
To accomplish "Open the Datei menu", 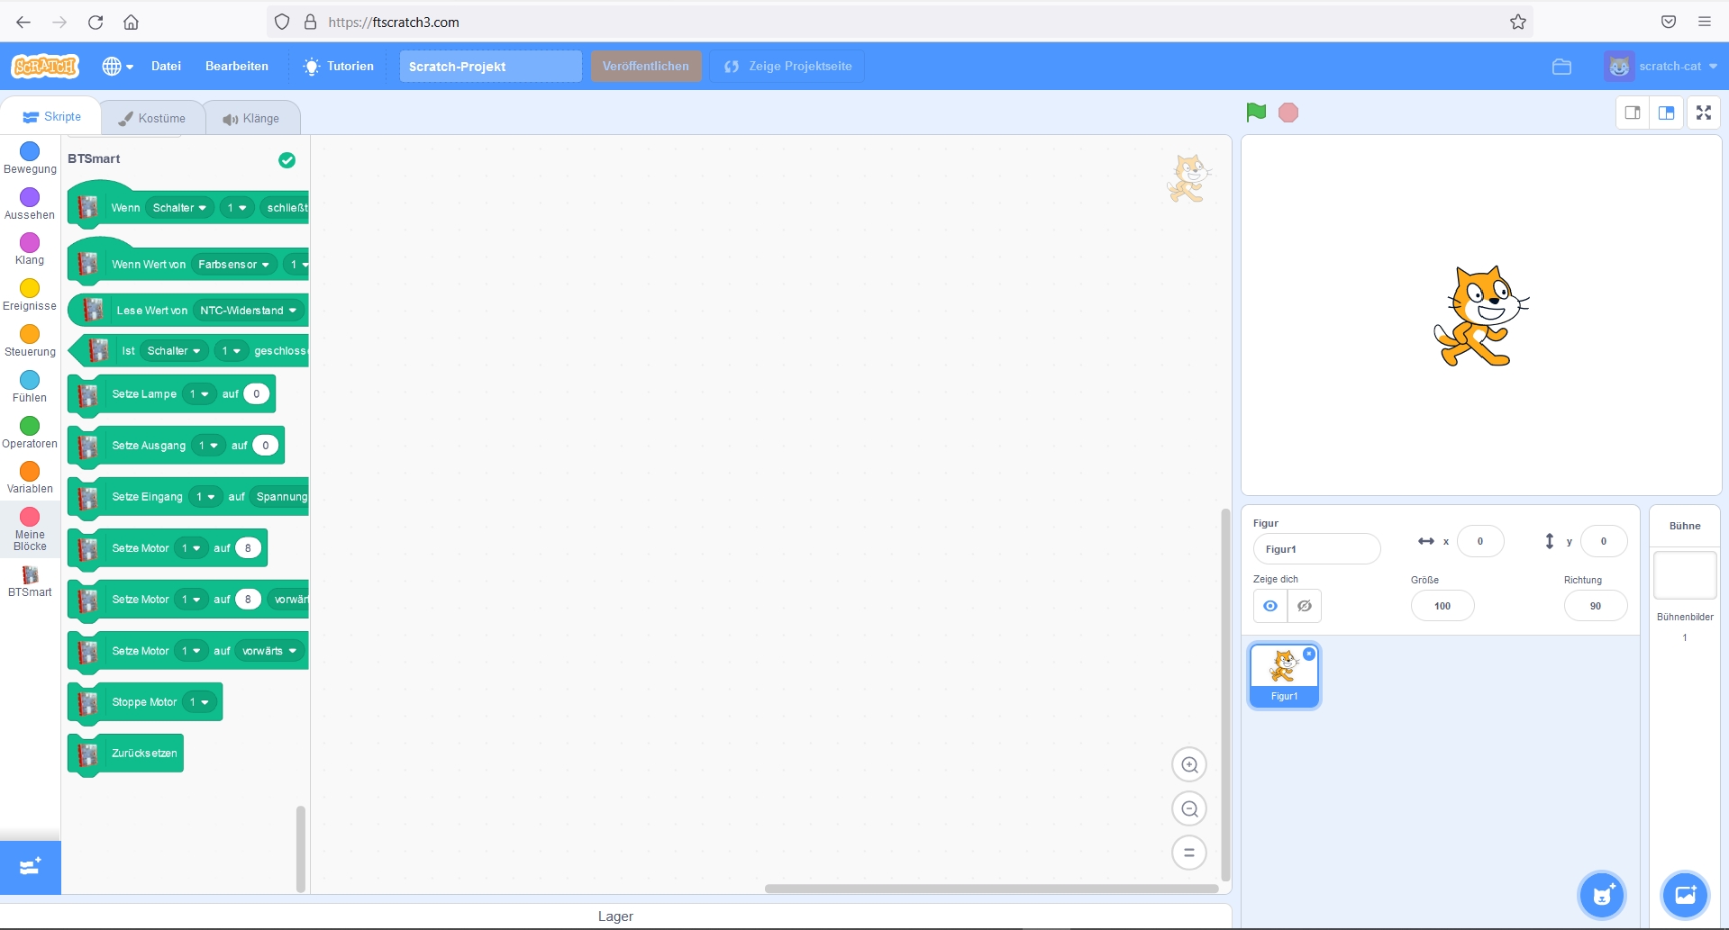I will coord(166,67).
